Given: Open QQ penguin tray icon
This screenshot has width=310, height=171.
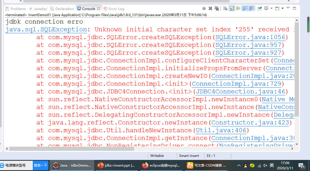Looking at the screenshot, I should [x=245, y=165].
